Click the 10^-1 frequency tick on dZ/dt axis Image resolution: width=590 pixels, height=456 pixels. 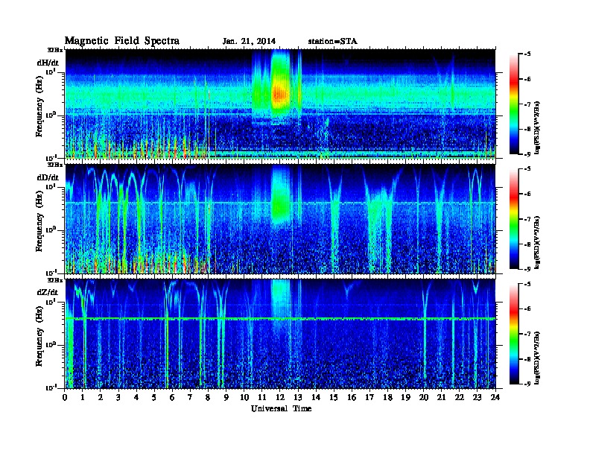coord(51,387)
